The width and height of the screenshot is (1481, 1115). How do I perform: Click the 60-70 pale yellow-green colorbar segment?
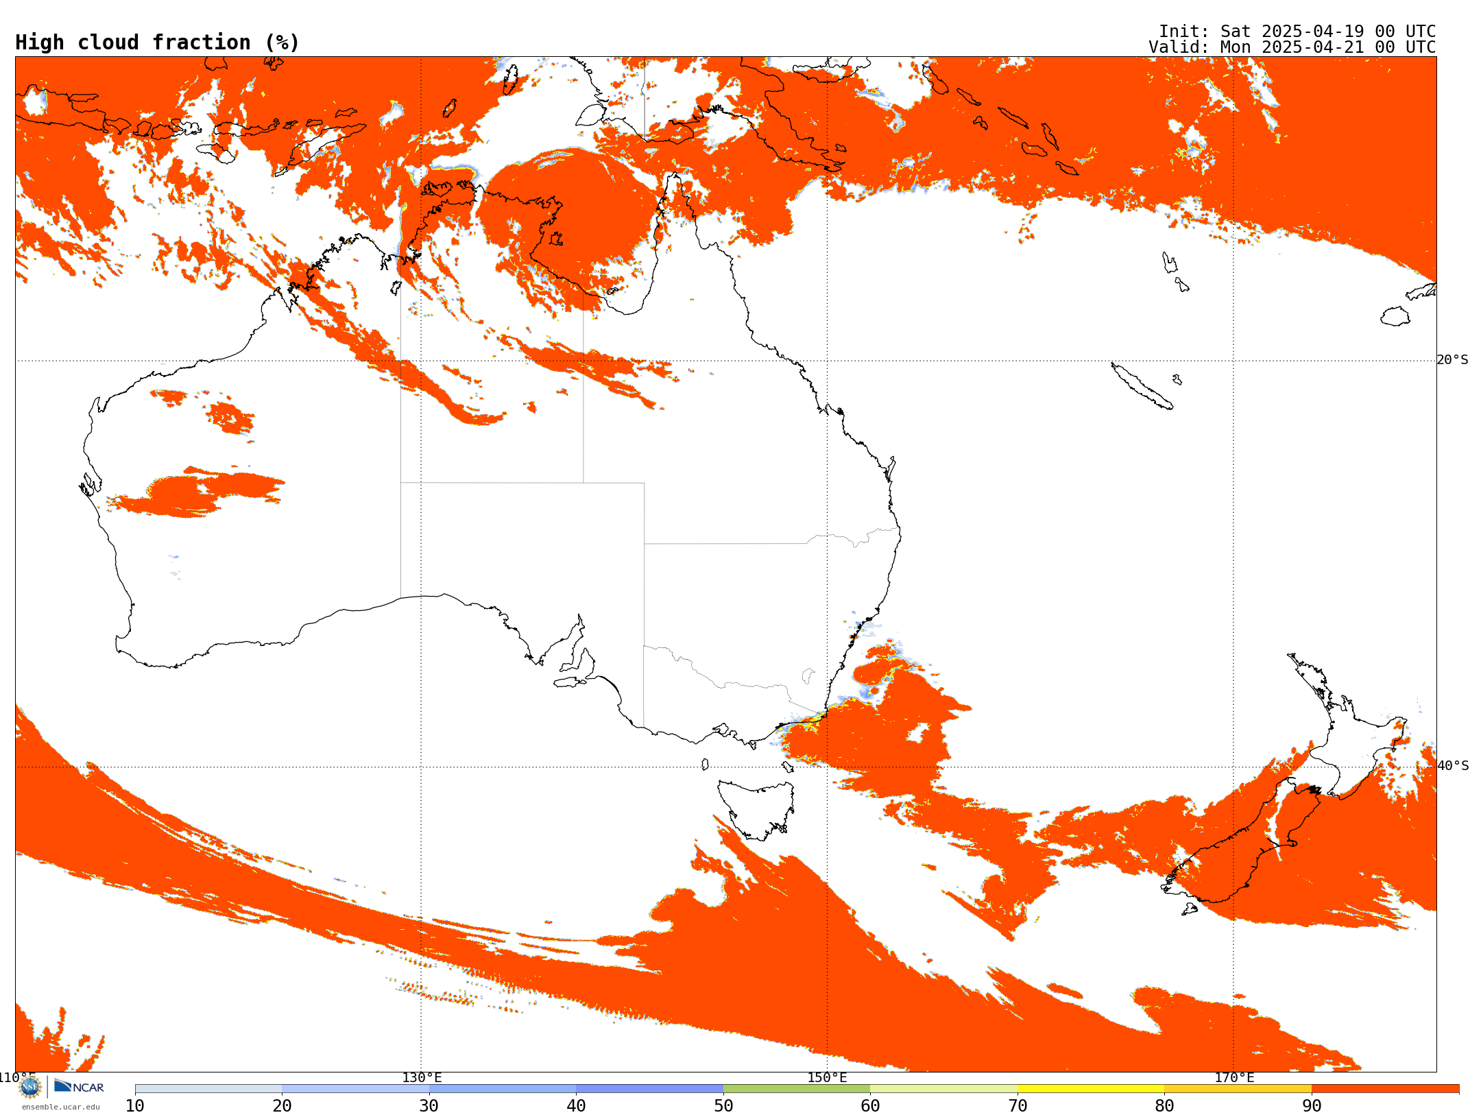coord(943,1089)
